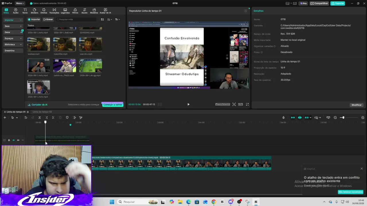Screen dimensions: 367x206
Task: Open the player panel hamburger menu
Action: 245,11
